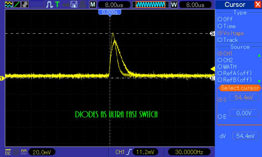This screenshot has width=262, height=157.
Task: Click the M main timebase icon
Action: click(93, 5)
